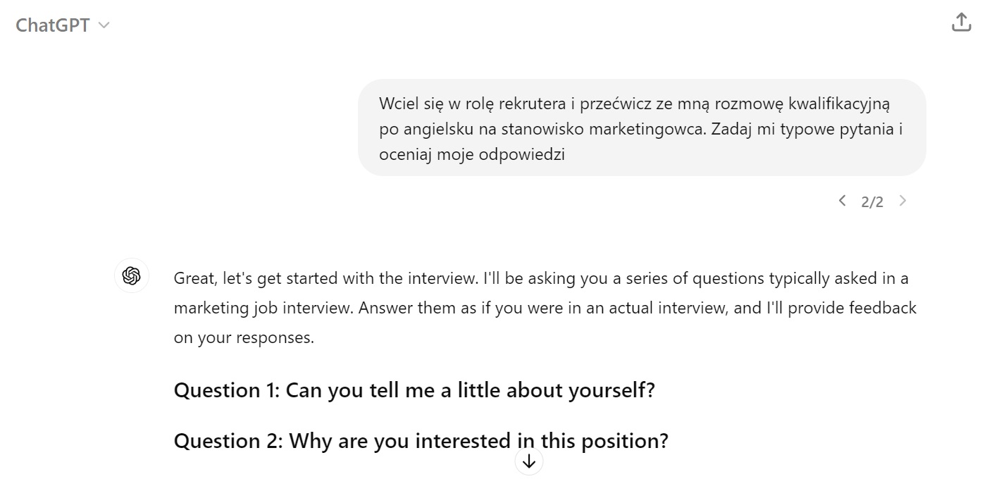Click the text 'on your responses.'
The width and height of the screenshot is (987, 479).
click(x=244, y=337)
